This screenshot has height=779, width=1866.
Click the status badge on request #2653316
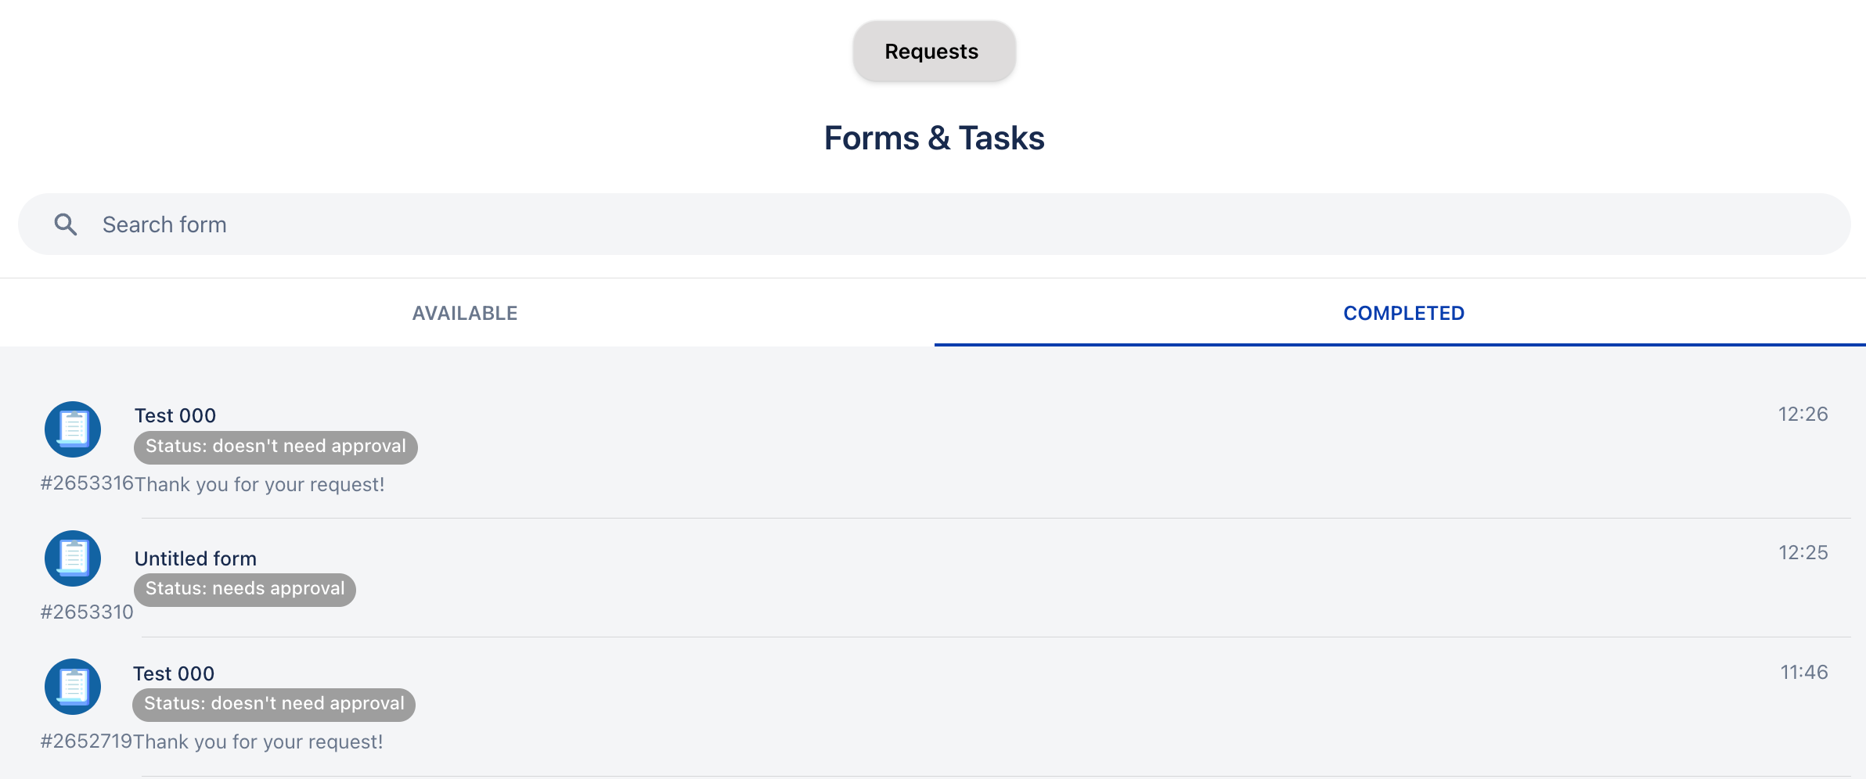pos(276,447)
